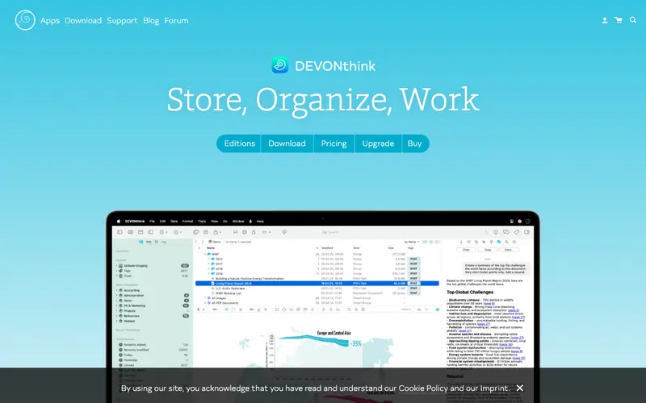Click the Download pill button under the headline
Image resolution: width=646 pixels, height=403 pixels.
[x=287, y=143]
